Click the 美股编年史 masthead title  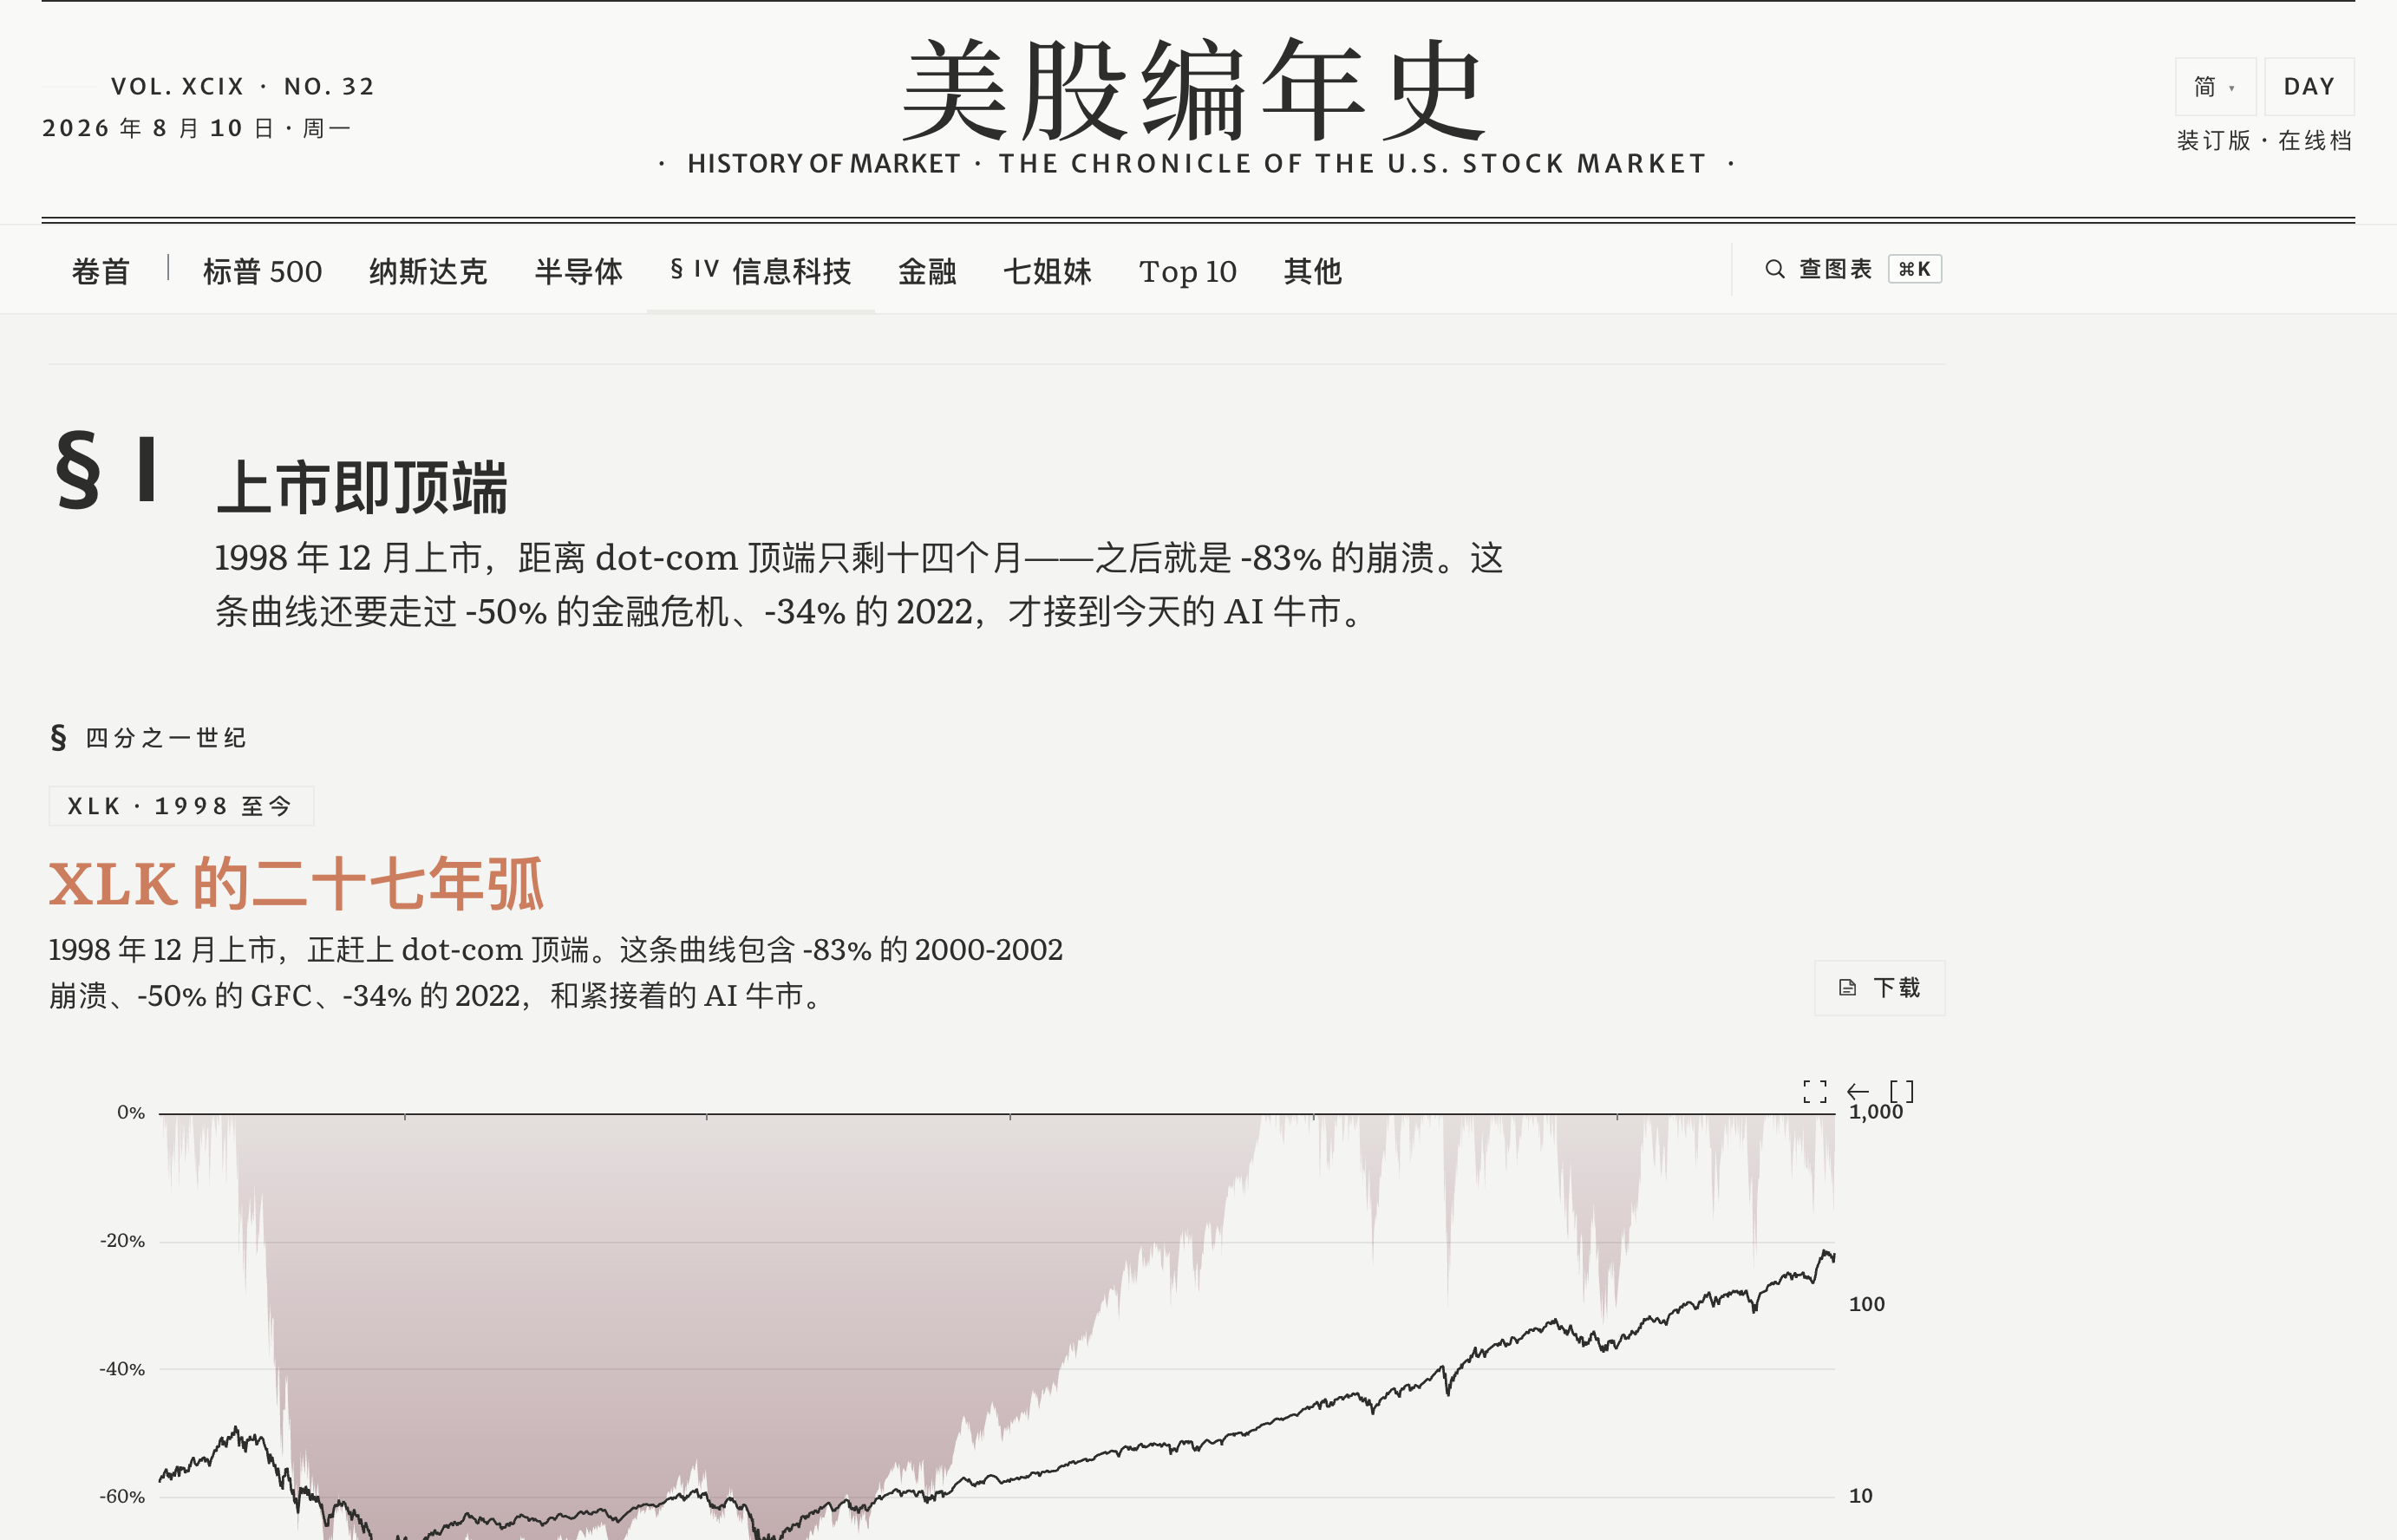[1193, 90]
